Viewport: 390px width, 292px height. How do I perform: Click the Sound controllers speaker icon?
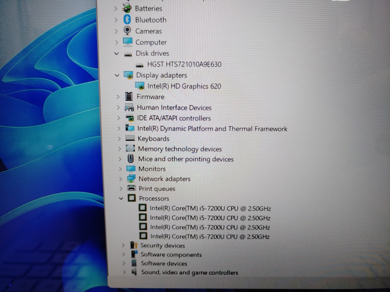pos(134,272)
